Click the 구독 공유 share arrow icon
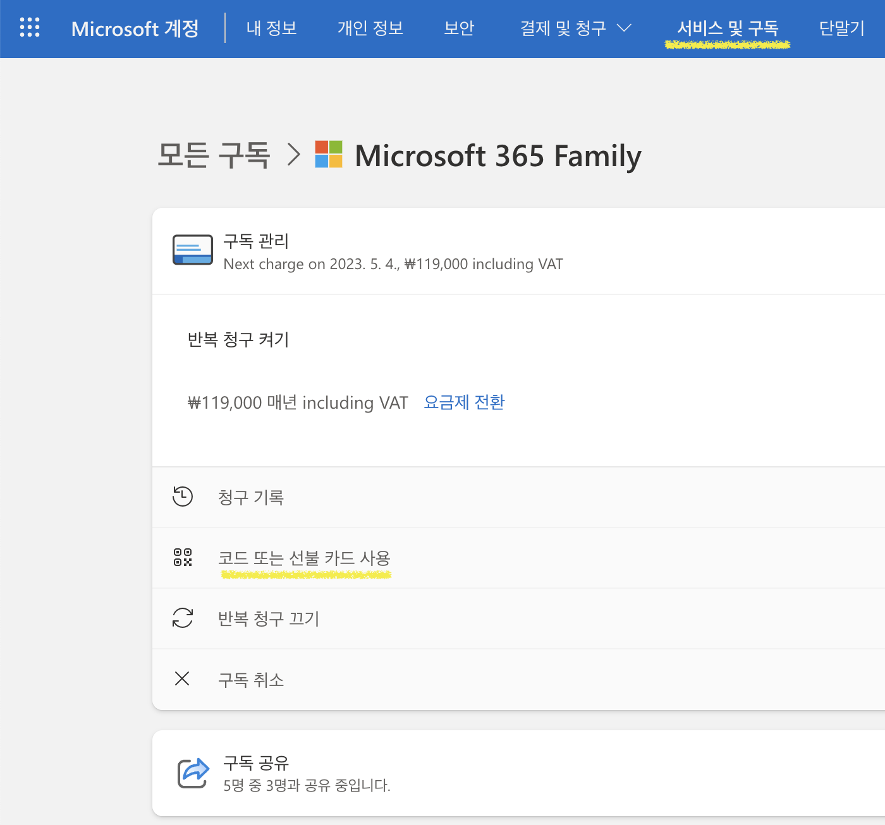 tap(193, 773)
